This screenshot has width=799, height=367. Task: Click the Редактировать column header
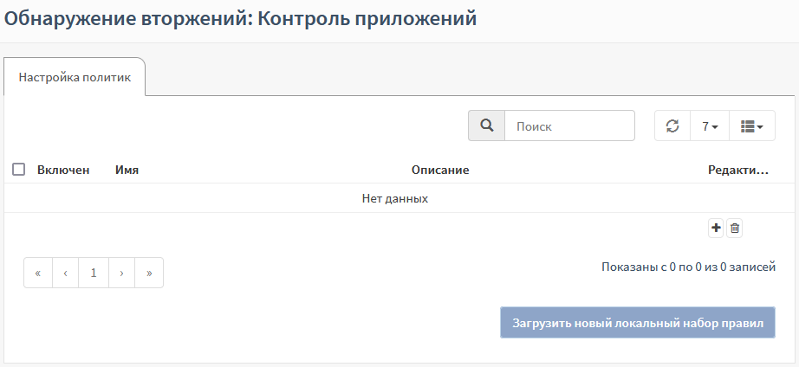(x=738, y=171)
